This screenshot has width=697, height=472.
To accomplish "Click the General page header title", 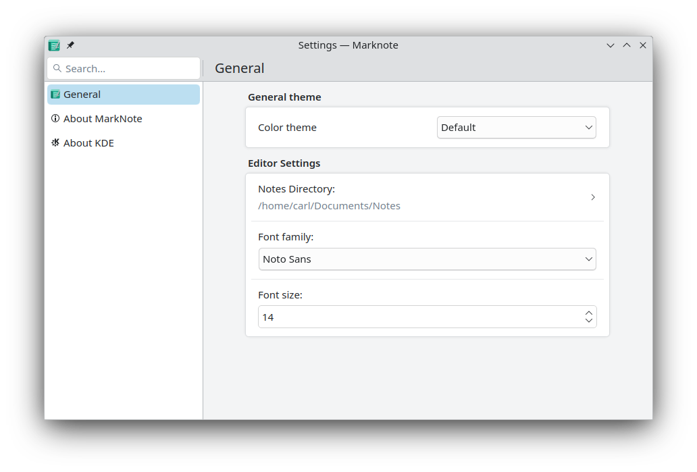I will [x=240, y=68].
